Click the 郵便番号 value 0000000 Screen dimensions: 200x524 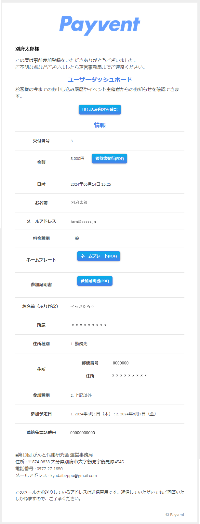(121, 363)
